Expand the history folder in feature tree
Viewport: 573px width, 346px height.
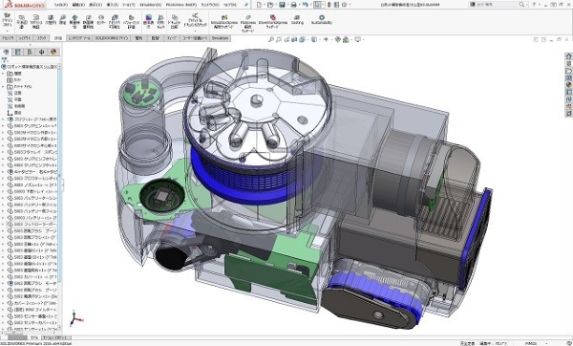point(3,74)
